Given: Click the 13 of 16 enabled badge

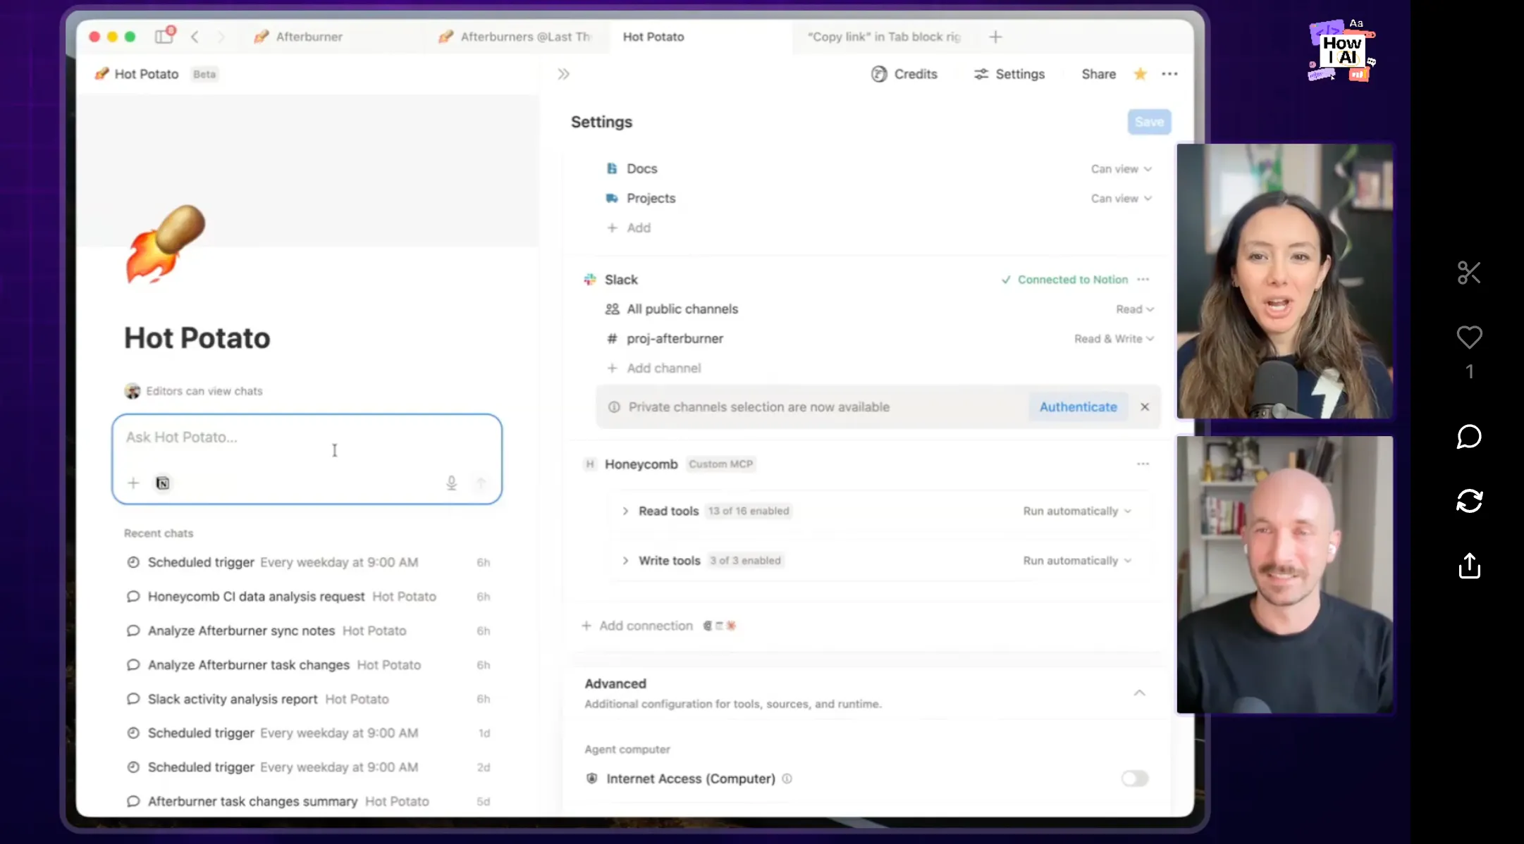Looking at the screenshot, I should point(748,511).
